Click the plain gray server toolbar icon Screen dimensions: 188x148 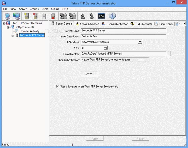point(44,16)
